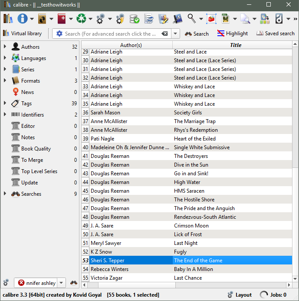The image size is (299, 301).
Task: Click row number 40 header
Action: coord(85,147)
